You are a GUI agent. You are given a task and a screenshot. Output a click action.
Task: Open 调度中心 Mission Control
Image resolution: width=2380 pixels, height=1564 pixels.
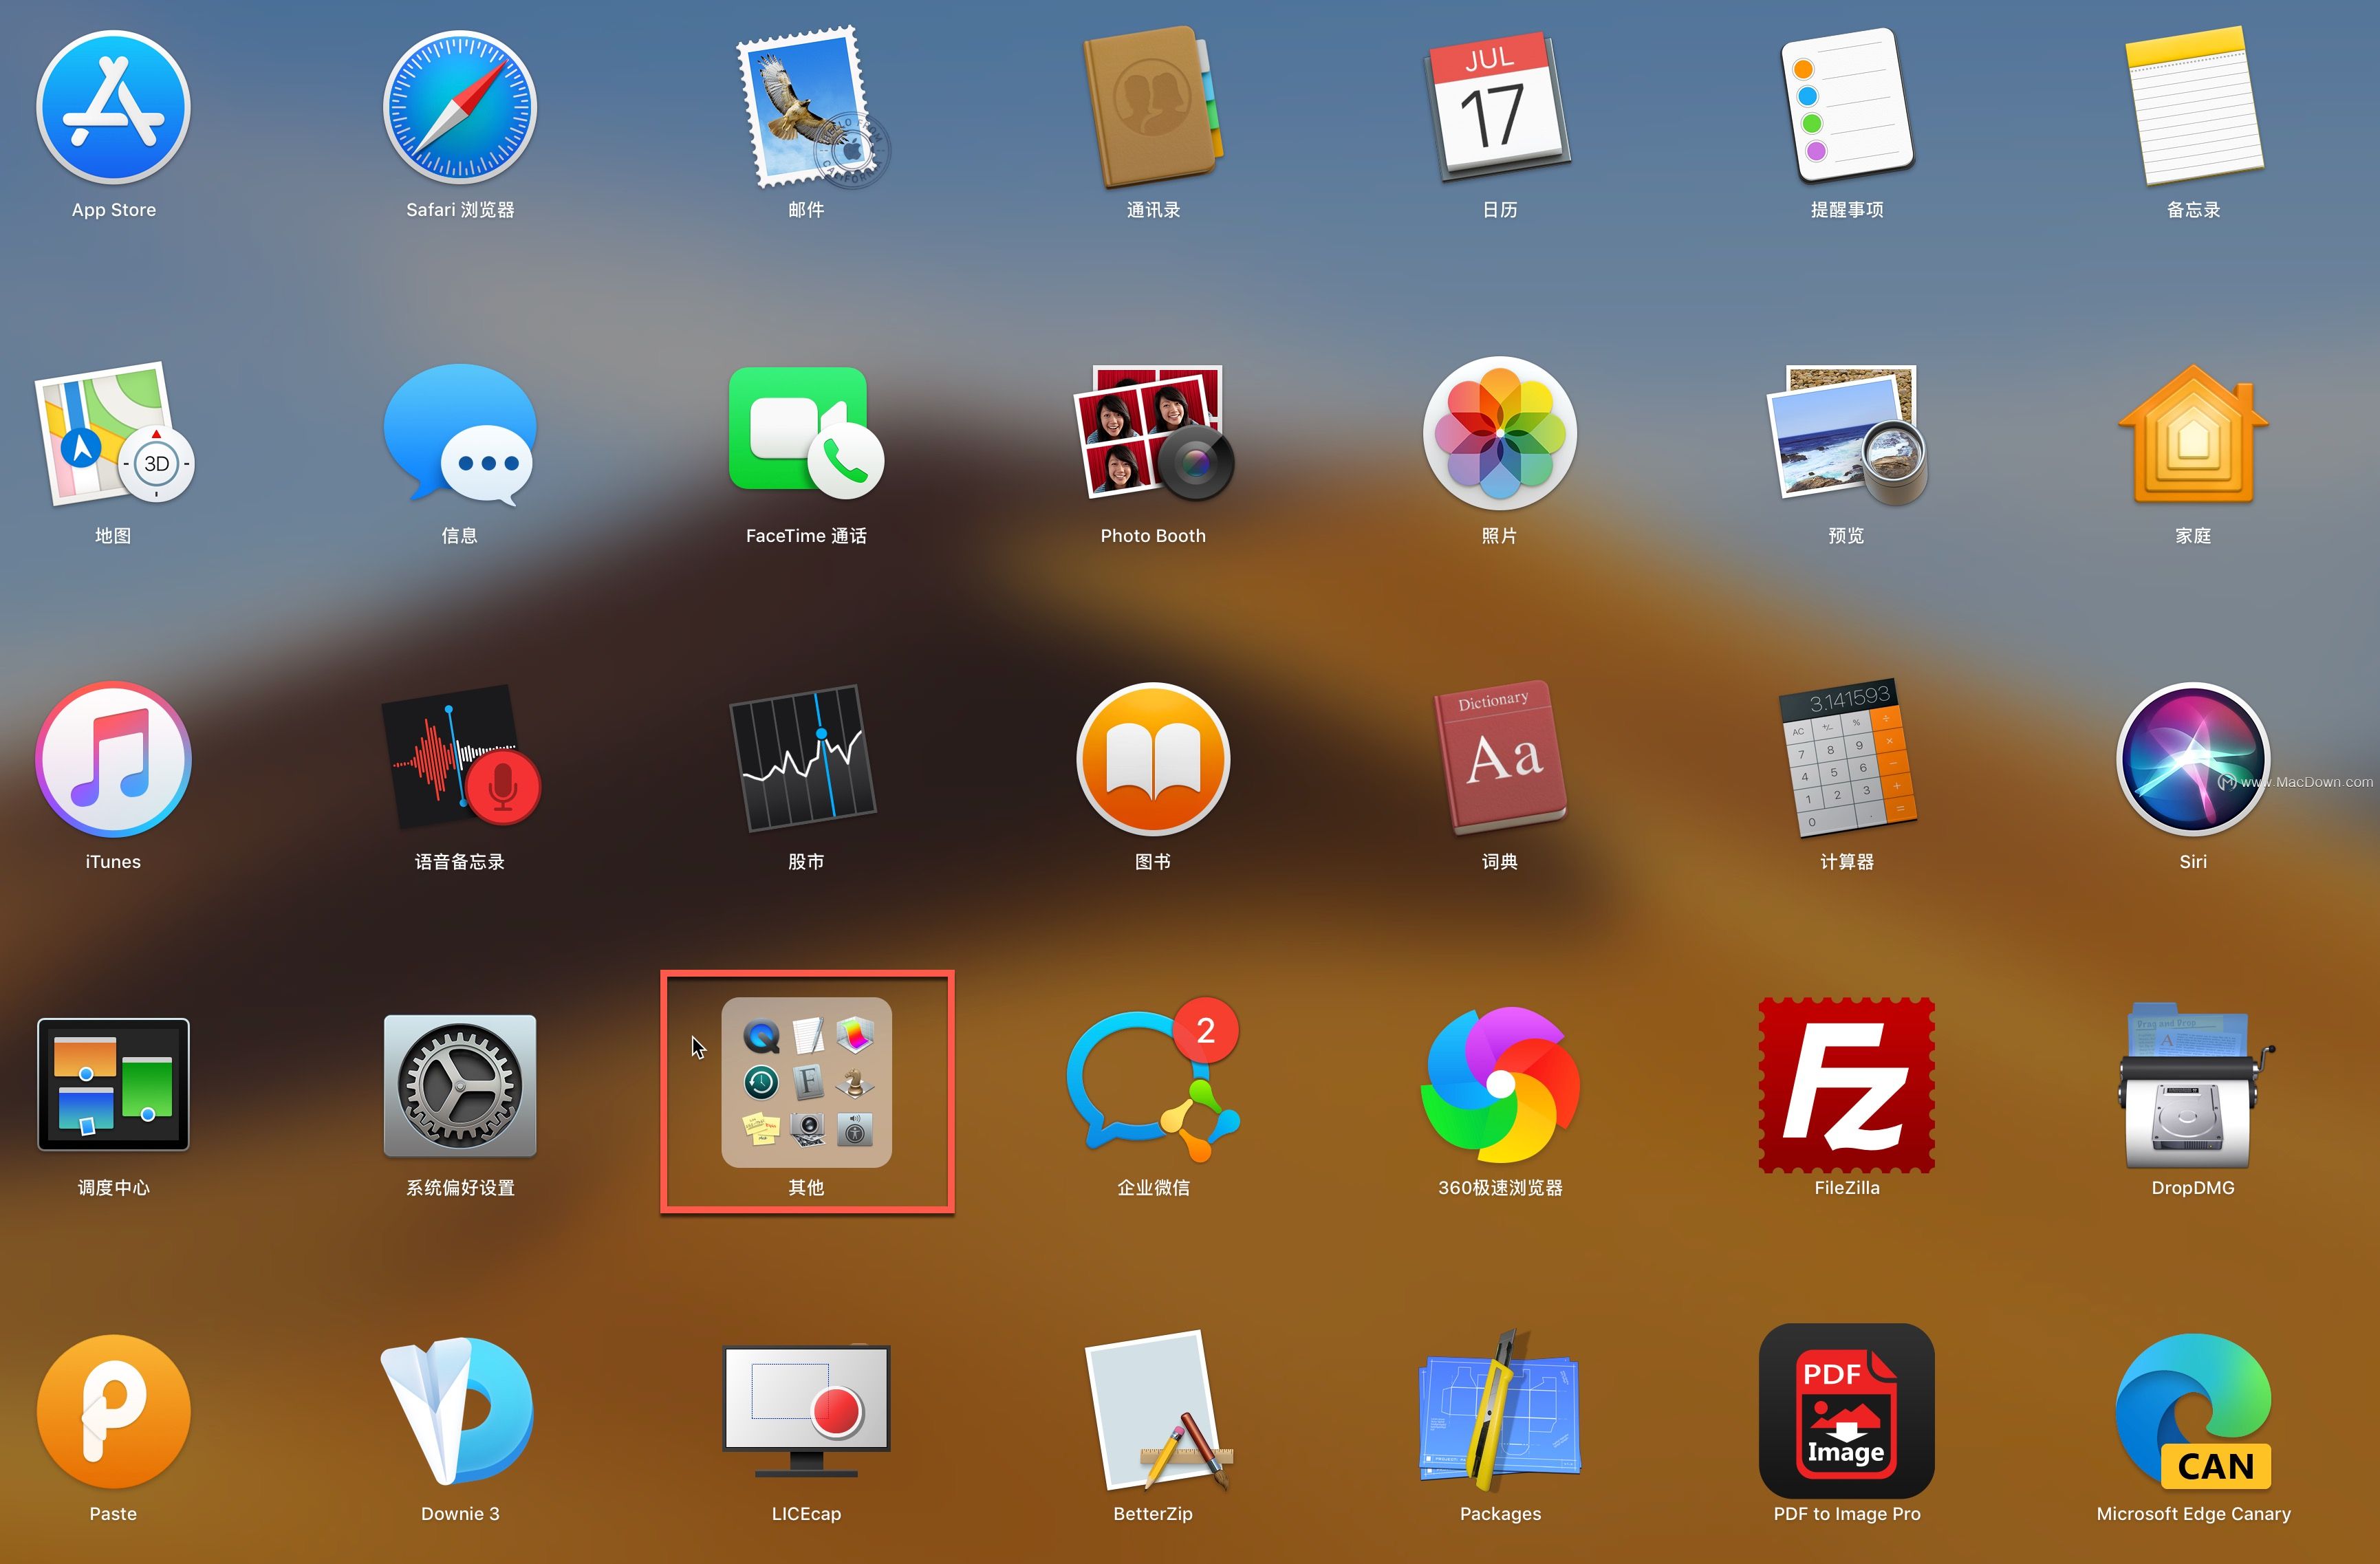tap(113, 1085)
